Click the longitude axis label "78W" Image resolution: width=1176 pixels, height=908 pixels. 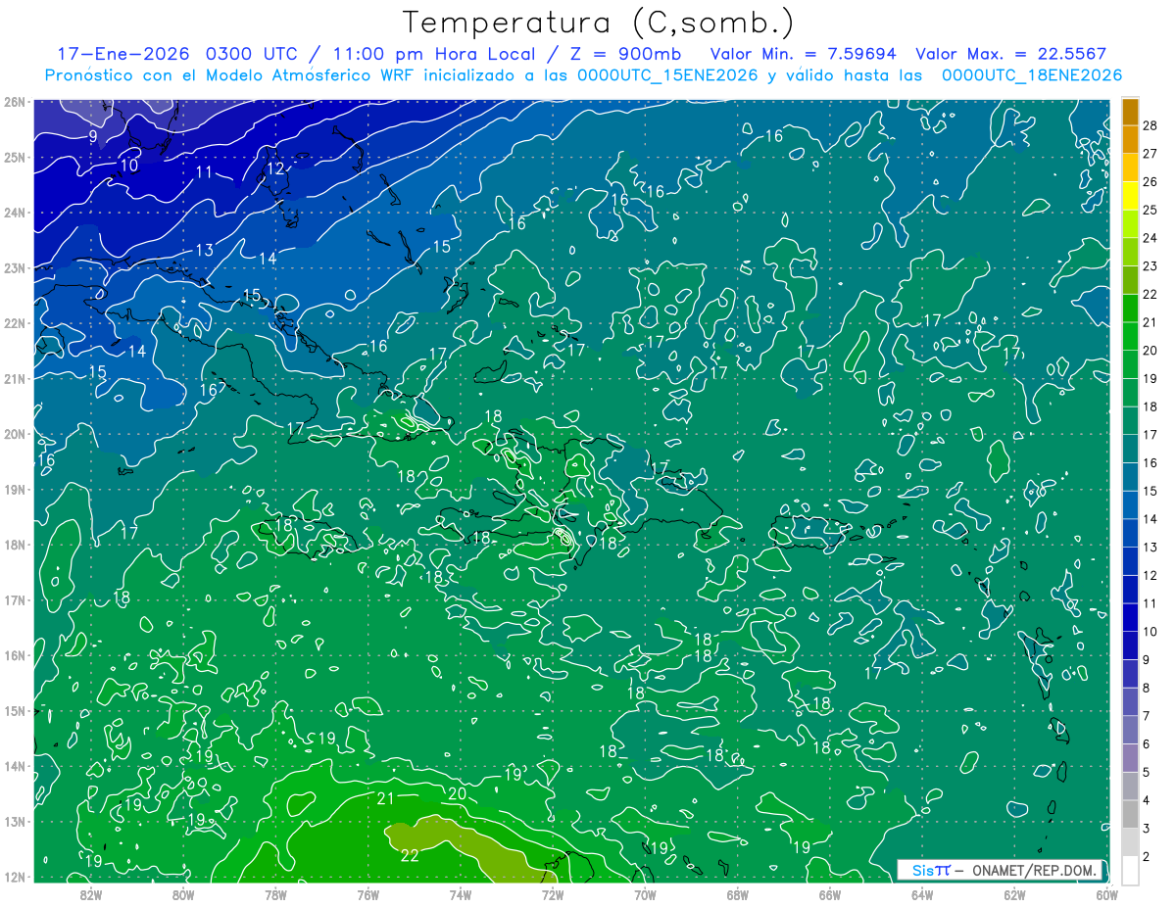[275, 894]
